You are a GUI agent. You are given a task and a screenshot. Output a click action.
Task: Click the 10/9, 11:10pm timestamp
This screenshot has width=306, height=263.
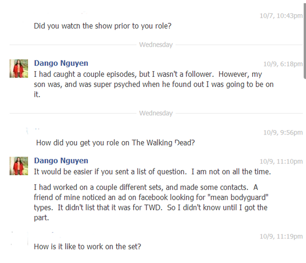pyautogui.click(x=281, y=161)
